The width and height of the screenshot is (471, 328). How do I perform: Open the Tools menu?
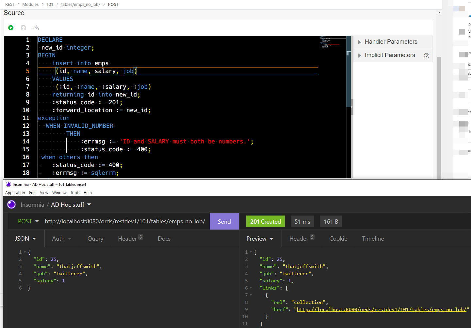click(75, 193)
